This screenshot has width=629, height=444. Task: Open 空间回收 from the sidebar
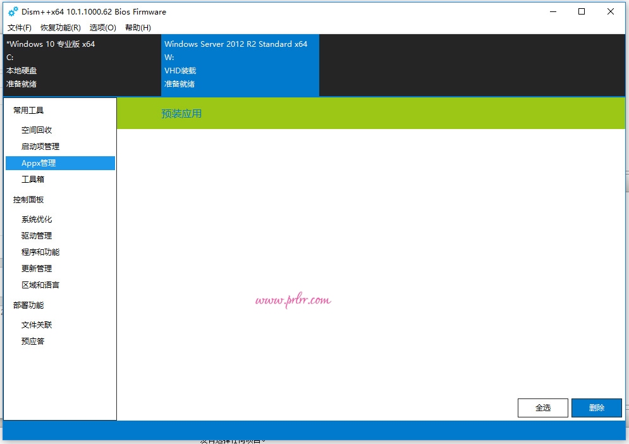pos(37,130)
